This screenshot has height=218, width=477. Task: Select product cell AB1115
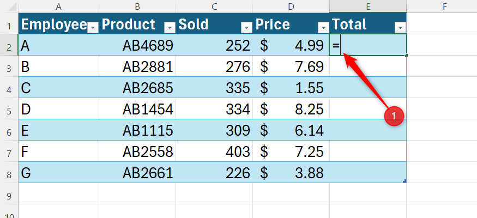137,130
